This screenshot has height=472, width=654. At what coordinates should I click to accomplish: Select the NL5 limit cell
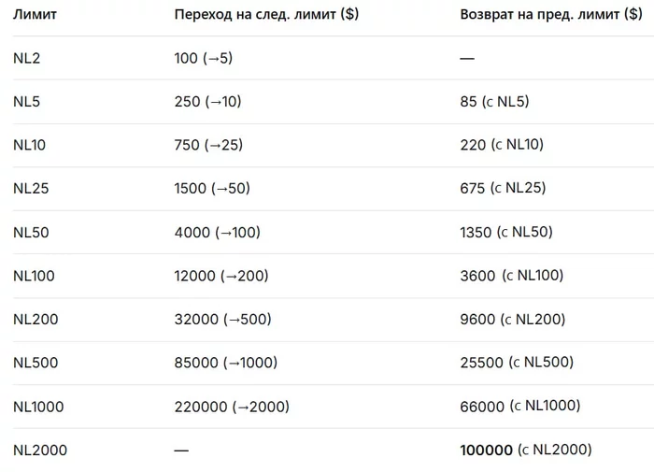(27, 102)
